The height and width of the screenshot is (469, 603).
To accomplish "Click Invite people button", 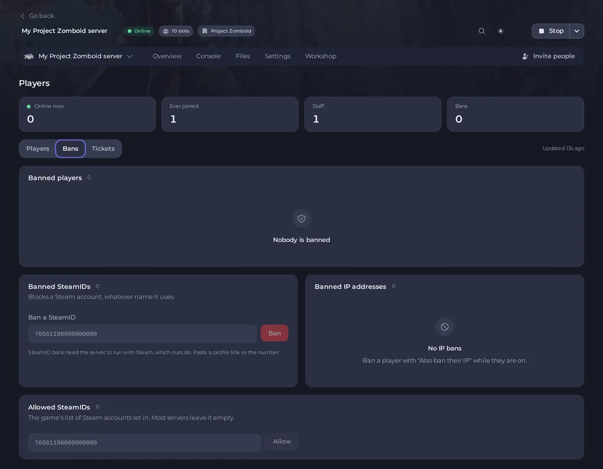I will click(x=548, y=56).
